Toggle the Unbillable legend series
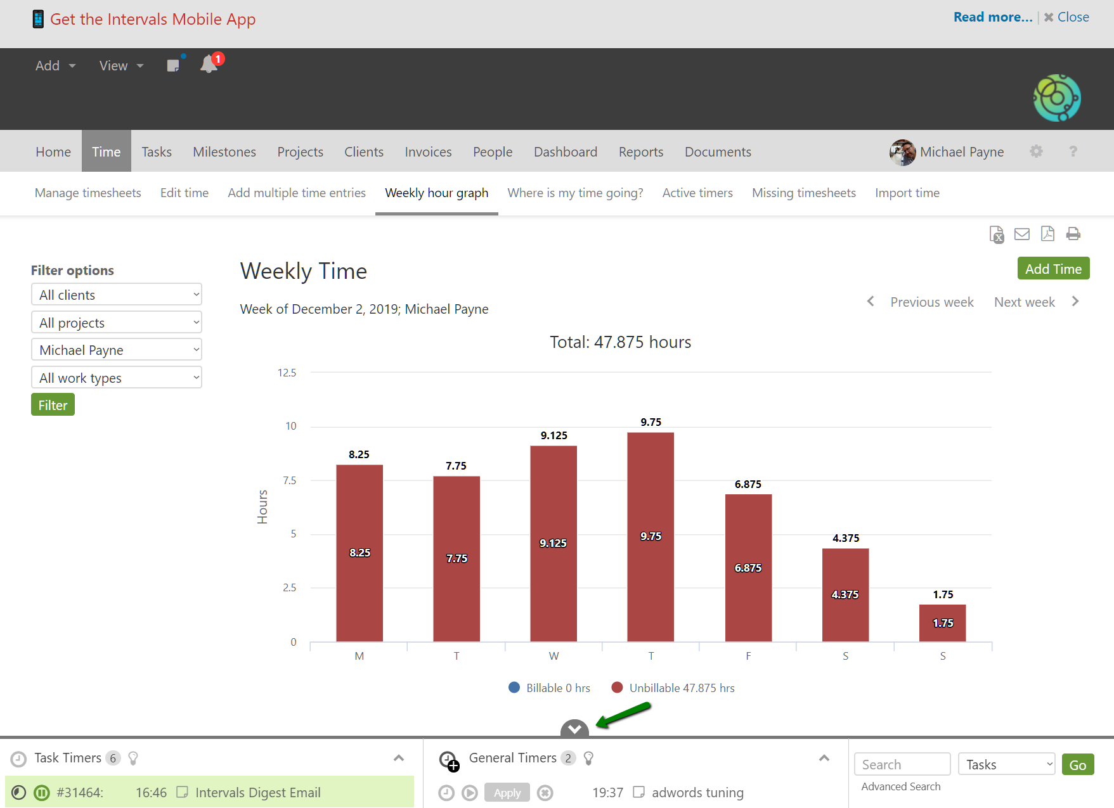The image size is (1114, 808). [x=673, y=688]
